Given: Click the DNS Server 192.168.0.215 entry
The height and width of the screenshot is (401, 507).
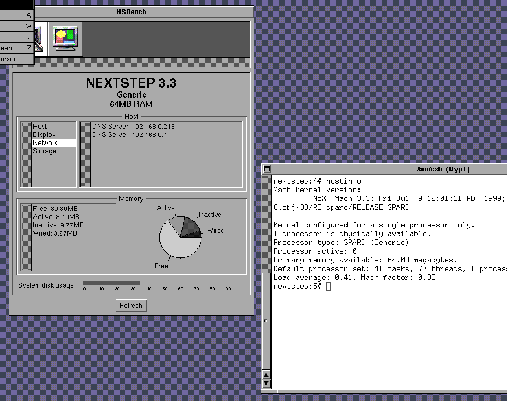Looking at the screenshot, I should (133, 127).
